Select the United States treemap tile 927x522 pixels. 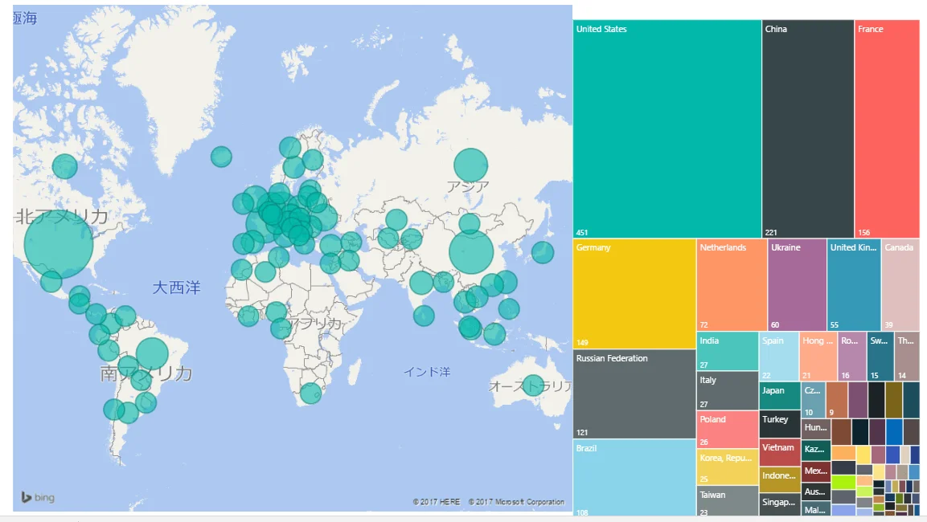667,128
